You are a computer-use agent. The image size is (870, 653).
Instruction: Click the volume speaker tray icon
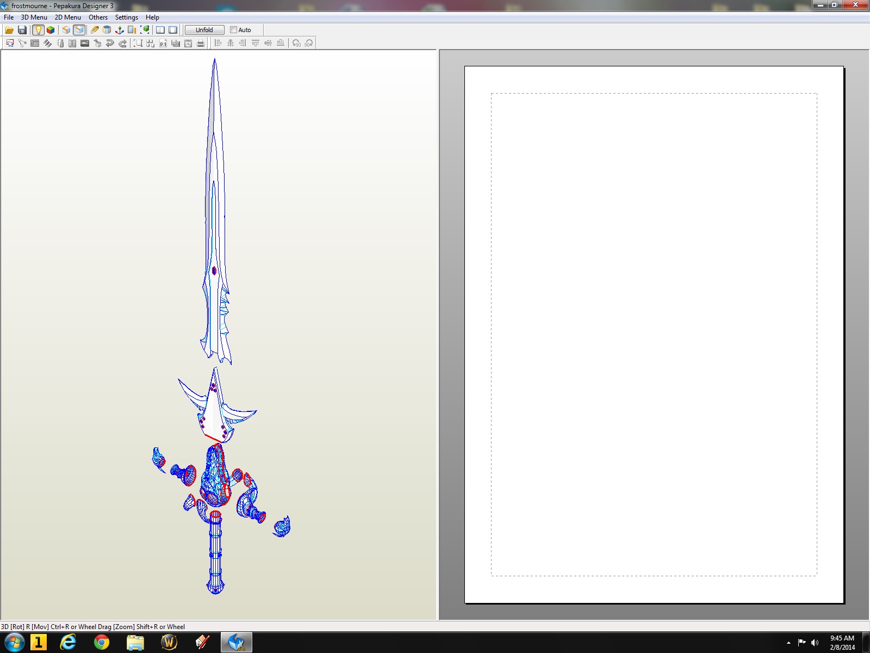point(815,643)
